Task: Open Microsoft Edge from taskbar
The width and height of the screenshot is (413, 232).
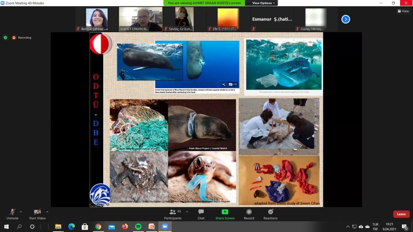Action: [71, 226]
